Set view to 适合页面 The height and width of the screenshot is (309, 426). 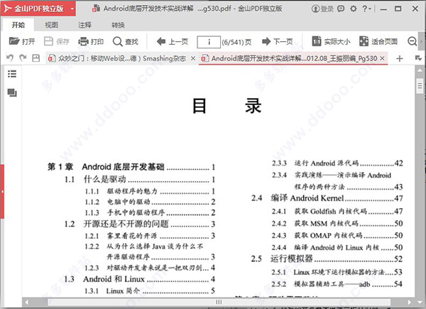[x=378, y=42]
